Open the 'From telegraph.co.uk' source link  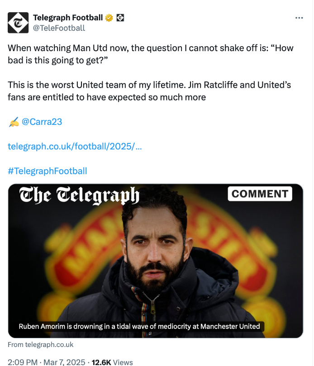(41, 345)
